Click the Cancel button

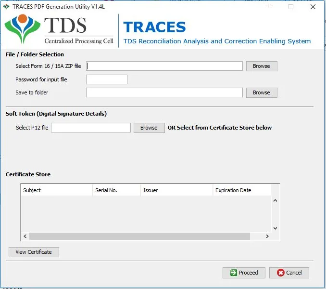click(289, 273)
